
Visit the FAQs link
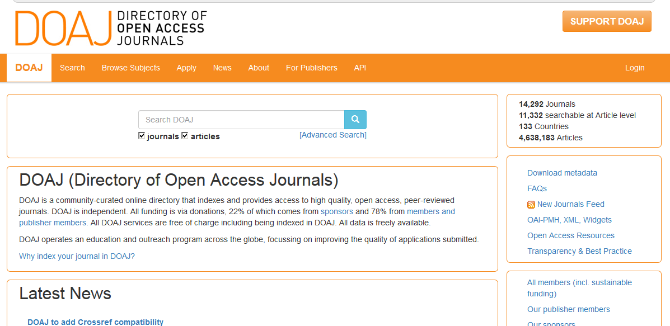click(537, 188)
